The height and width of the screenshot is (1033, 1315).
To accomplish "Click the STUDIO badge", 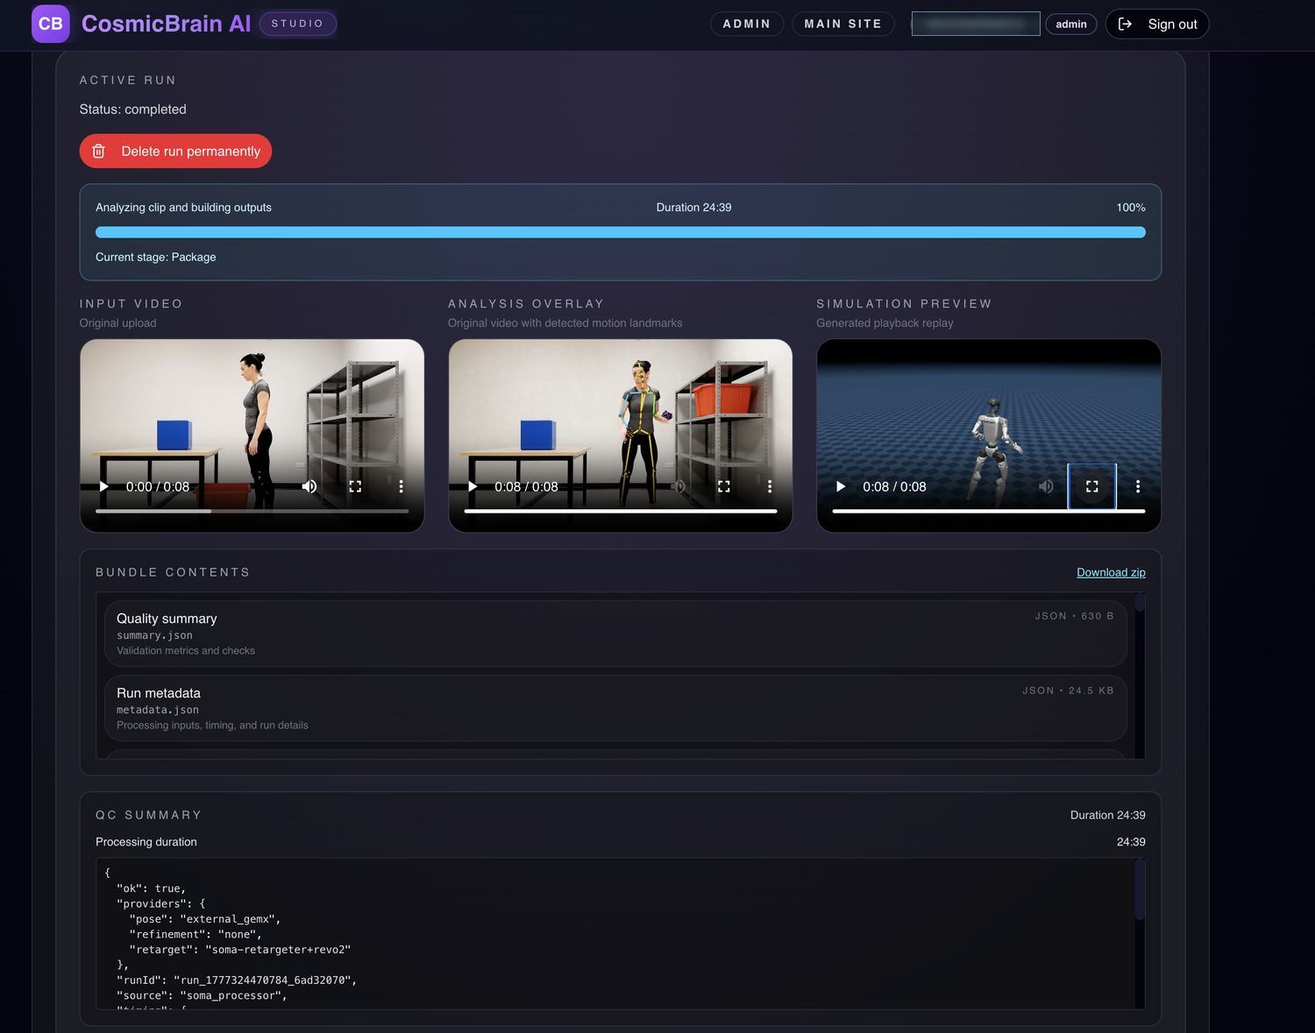I will 298,24.
